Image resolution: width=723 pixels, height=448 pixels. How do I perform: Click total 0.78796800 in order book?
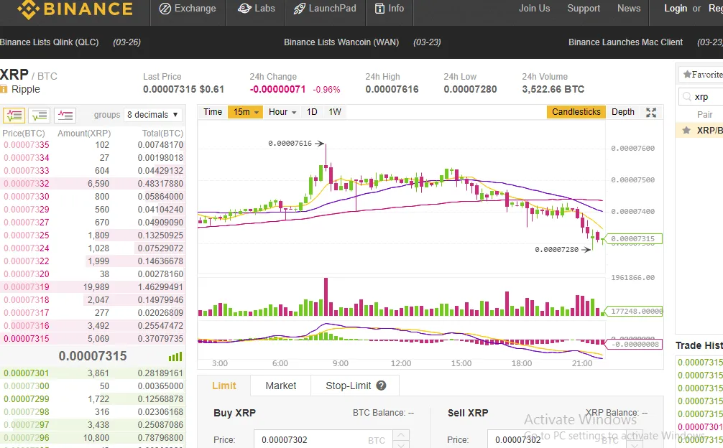160,437
